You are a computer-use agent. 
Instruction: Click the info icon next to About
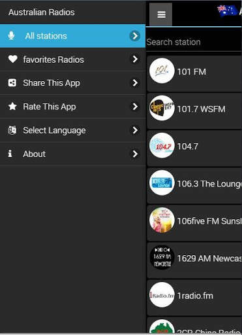10,154
